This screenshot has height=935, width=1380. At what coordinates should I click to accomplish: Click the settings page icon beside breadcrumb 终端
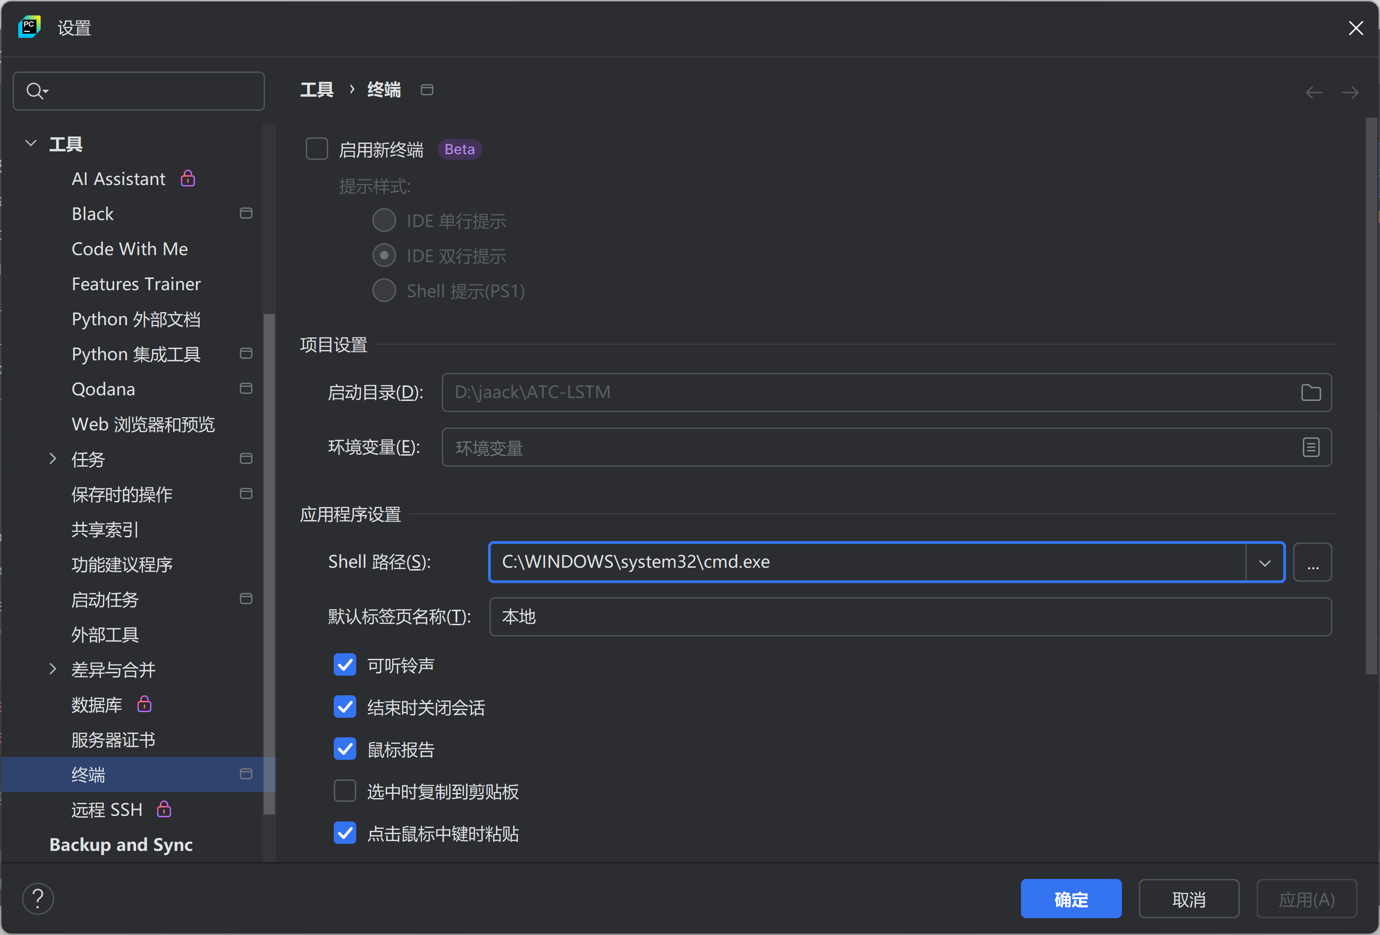[426, 90]
